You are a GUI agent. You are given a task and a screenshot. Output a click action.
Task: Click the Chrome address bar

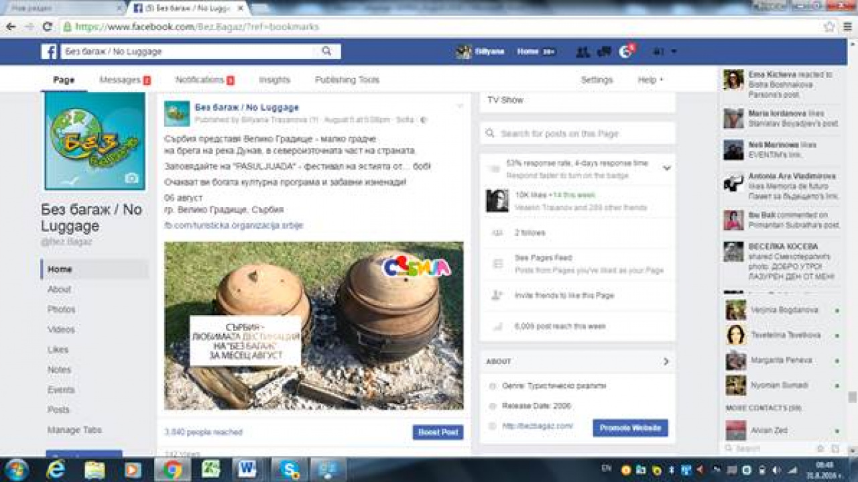coord(441,27)
